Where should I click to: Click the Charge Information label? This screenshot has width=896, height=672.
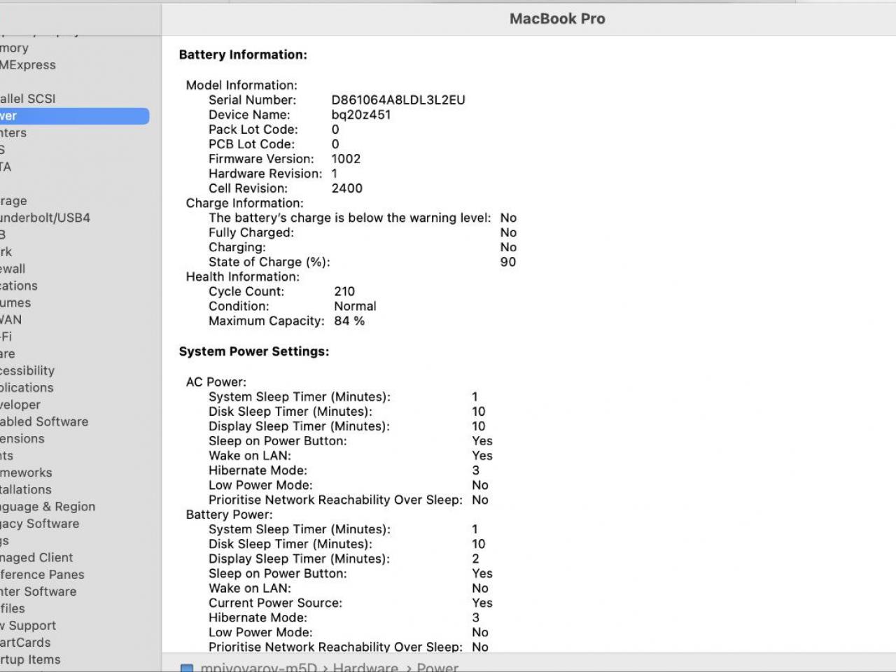245,203
